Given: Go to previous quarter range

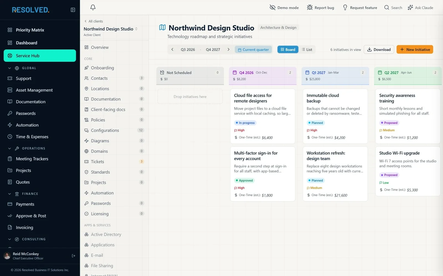Looking at the screenshot, I should click(172, 49).
